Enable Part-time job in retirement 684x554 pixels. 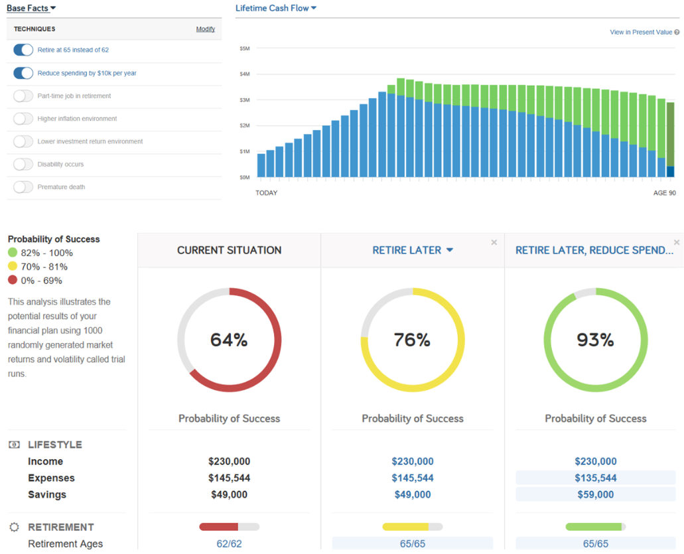tap(23, 96)
